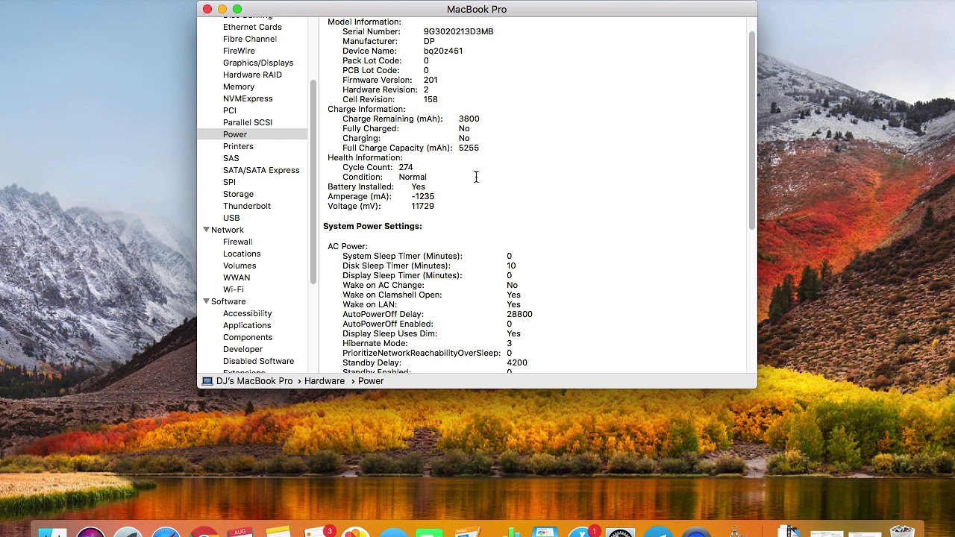
Task: Open USB hardware info
Action: click(231, 218)
